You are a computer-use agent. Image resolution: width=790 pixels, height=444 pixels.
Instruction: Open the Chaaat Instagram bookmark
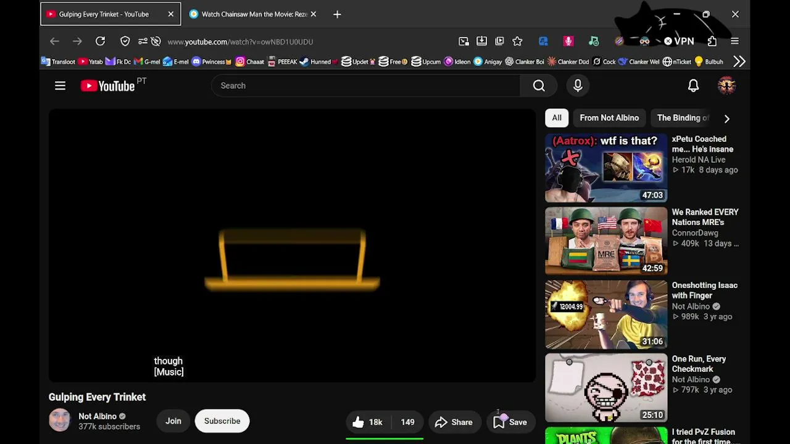pyautogui.click(x=250, y=62)
